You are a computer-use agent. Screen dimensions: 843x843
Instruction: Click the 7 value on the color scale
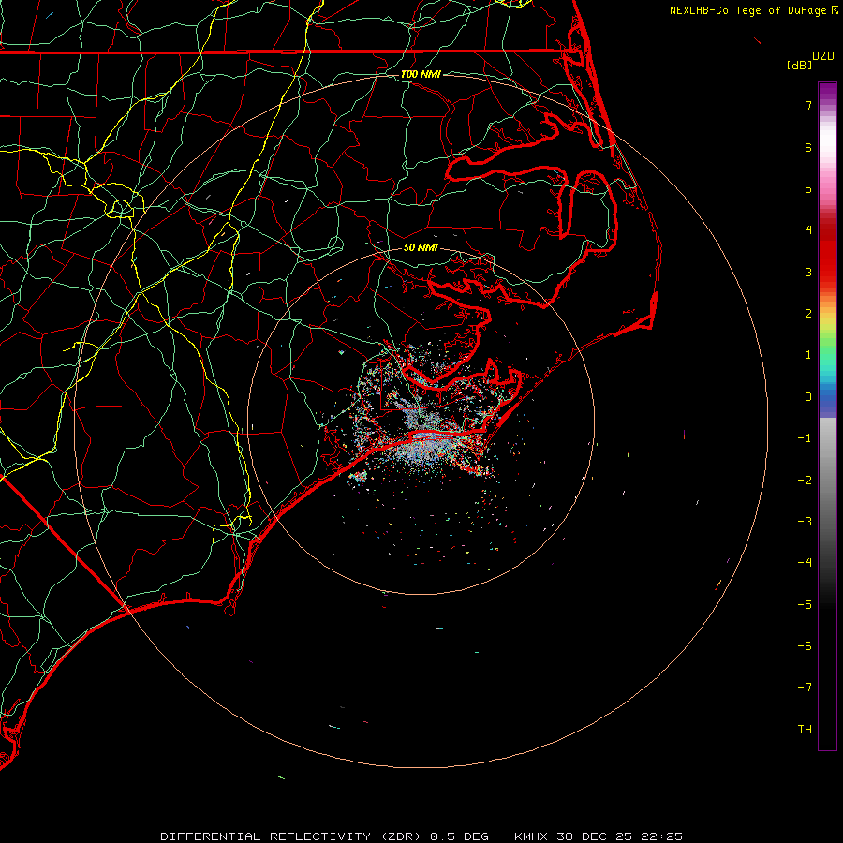[x=807, y=106]
